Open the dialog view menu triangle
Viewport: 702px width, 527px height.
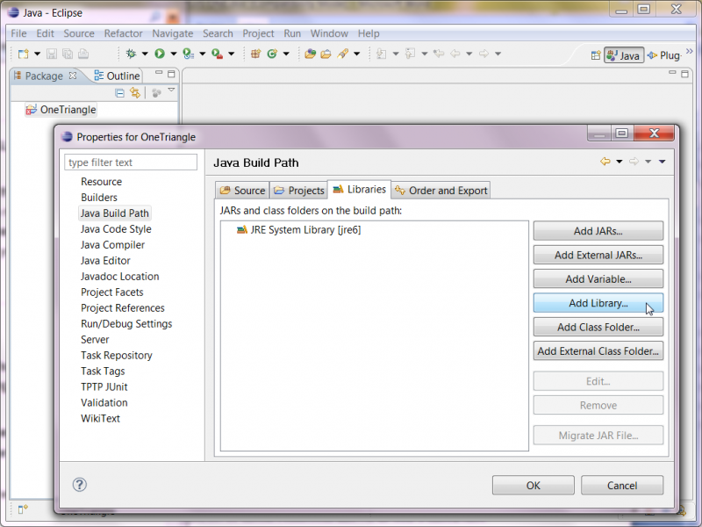[x=663, y=162]
